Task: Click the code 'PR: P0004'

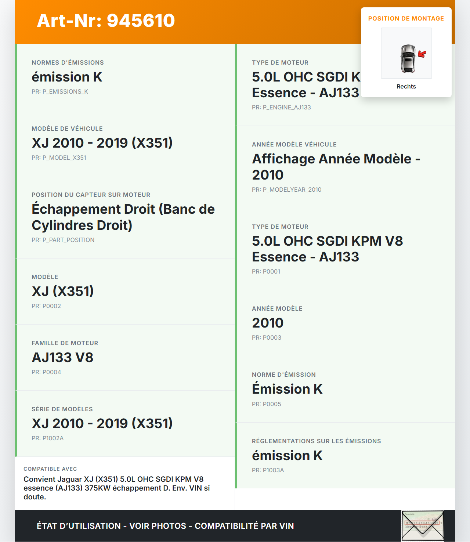Action: (x=46, y=372)
